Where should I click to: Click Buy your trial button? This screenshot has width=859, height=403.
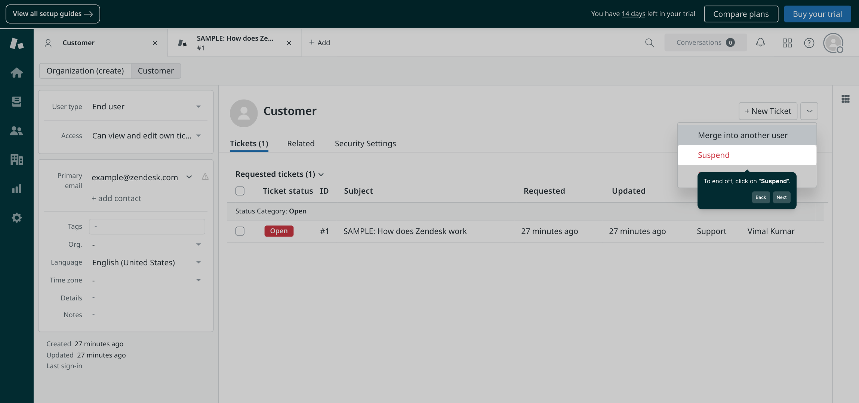pyautogui.click(x=818, y=14)
